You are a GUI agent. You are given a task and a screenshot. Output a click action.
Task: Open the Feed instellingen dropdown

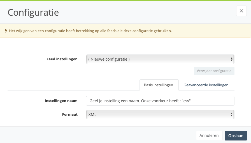[x=160, y=59]
